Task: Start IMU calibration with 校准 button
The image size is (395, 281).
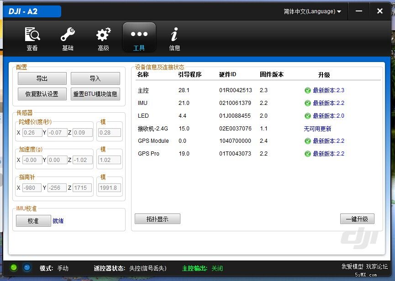Action: [x=33, y=221]
